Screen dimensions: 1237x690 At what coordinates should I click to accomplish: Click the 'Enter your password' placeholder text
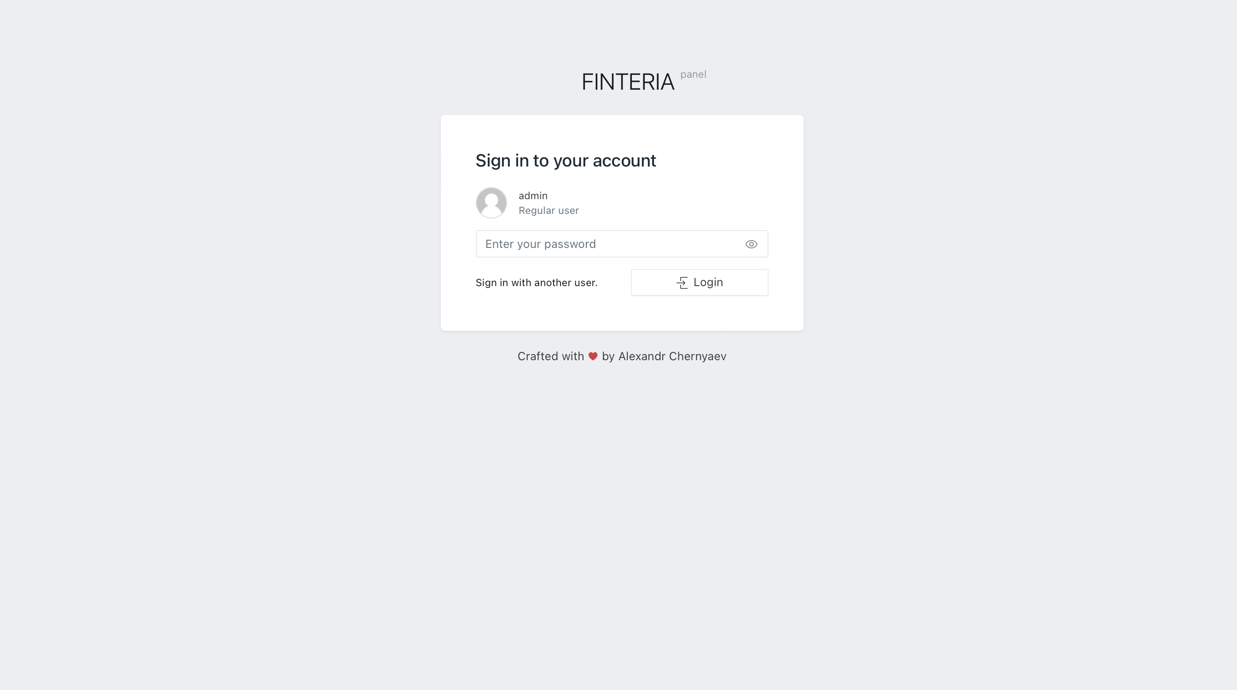click(540, 244)
